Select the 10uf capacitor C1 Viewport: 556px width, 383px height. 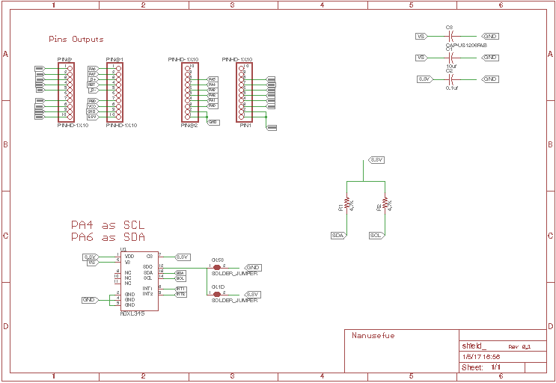450,58
